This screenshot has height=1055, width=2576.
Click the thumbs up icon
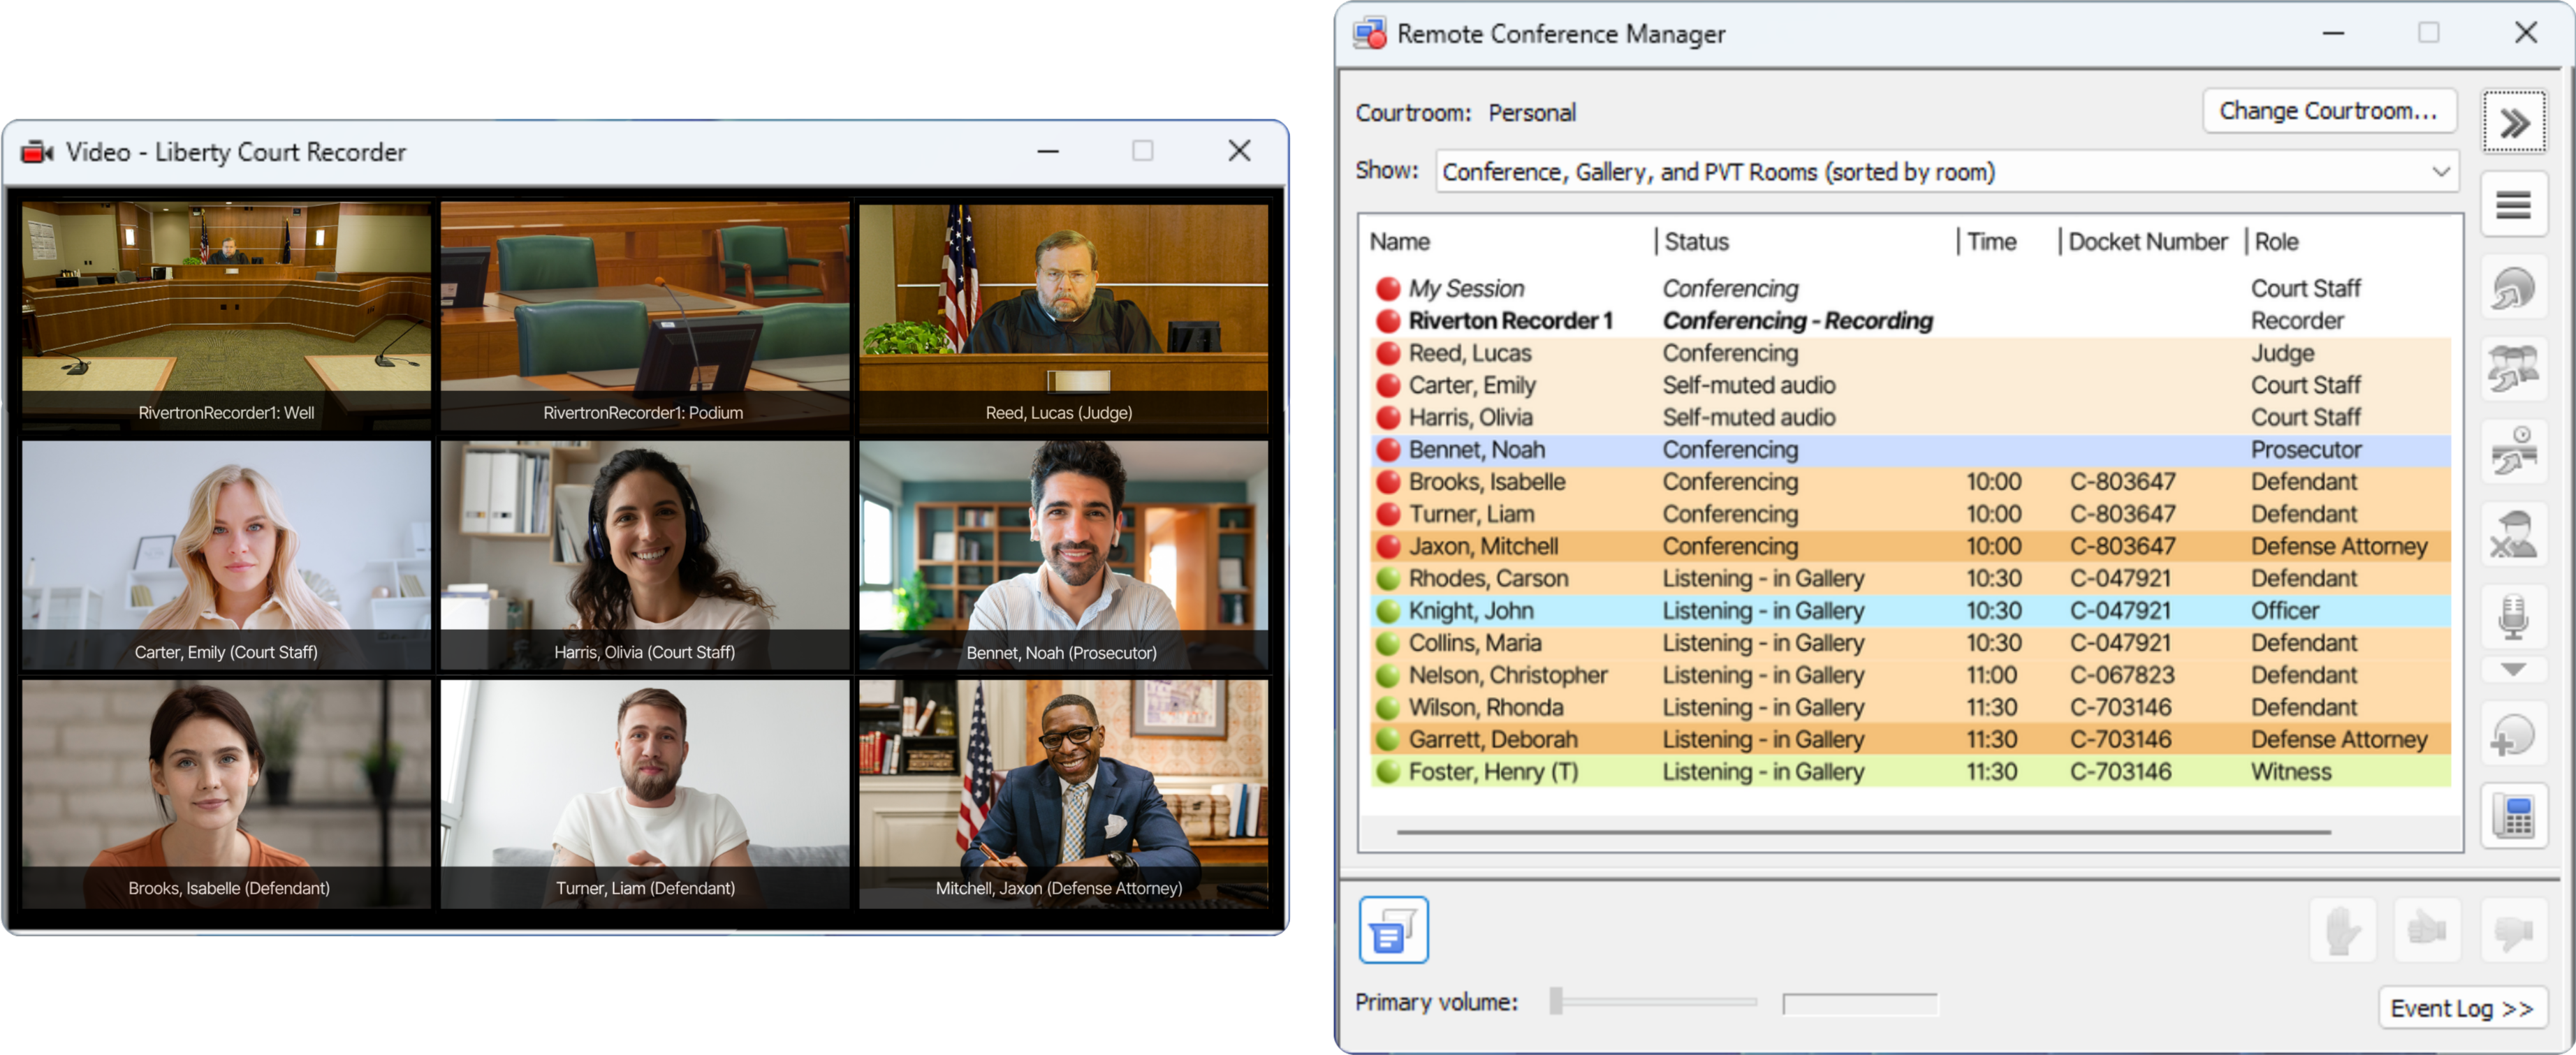2428,930
